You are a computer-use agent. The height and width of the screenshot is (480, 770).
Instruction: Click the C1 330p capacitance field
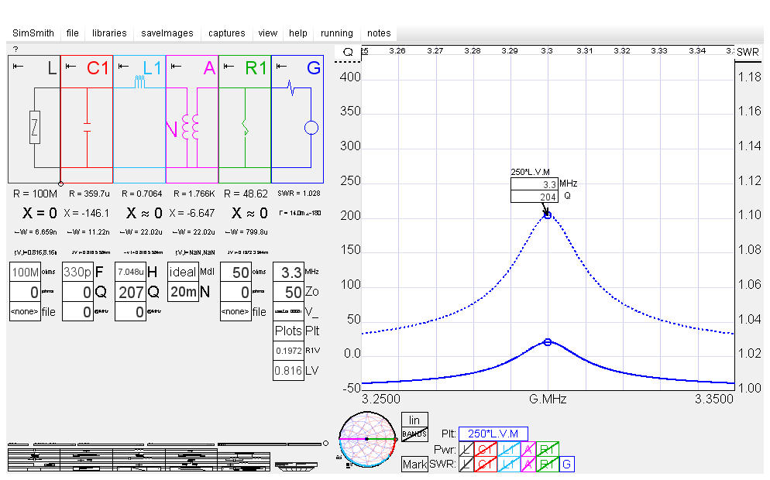77,272
